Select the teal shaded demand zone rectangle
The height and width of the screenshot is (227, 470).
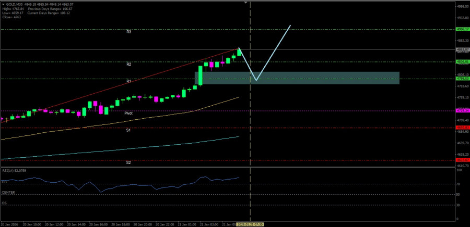324,78
